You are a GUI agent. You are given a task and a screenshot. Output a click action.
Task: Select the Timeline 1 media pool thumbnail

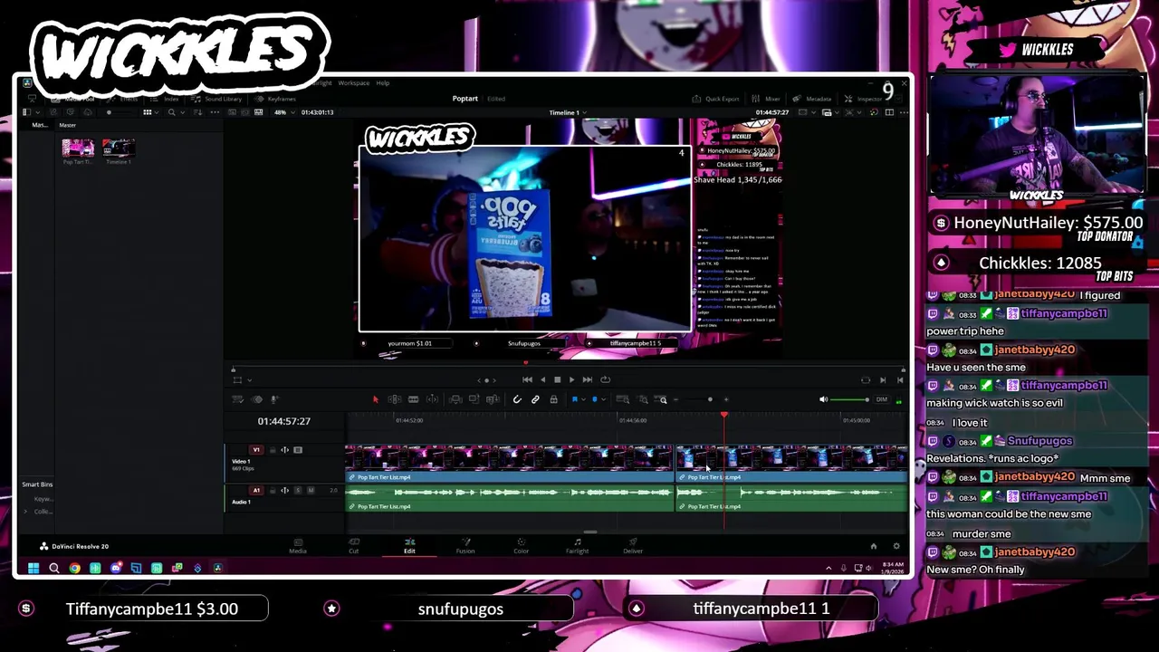119,149
